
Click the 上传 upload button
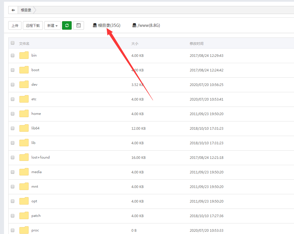click(15, 25)
